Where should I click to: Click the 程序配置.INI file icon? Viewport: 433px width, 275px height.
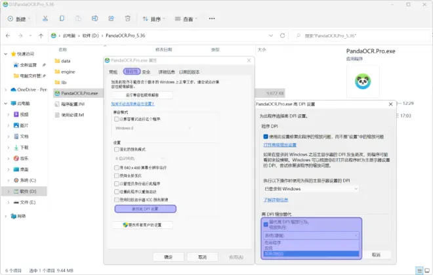57,104
